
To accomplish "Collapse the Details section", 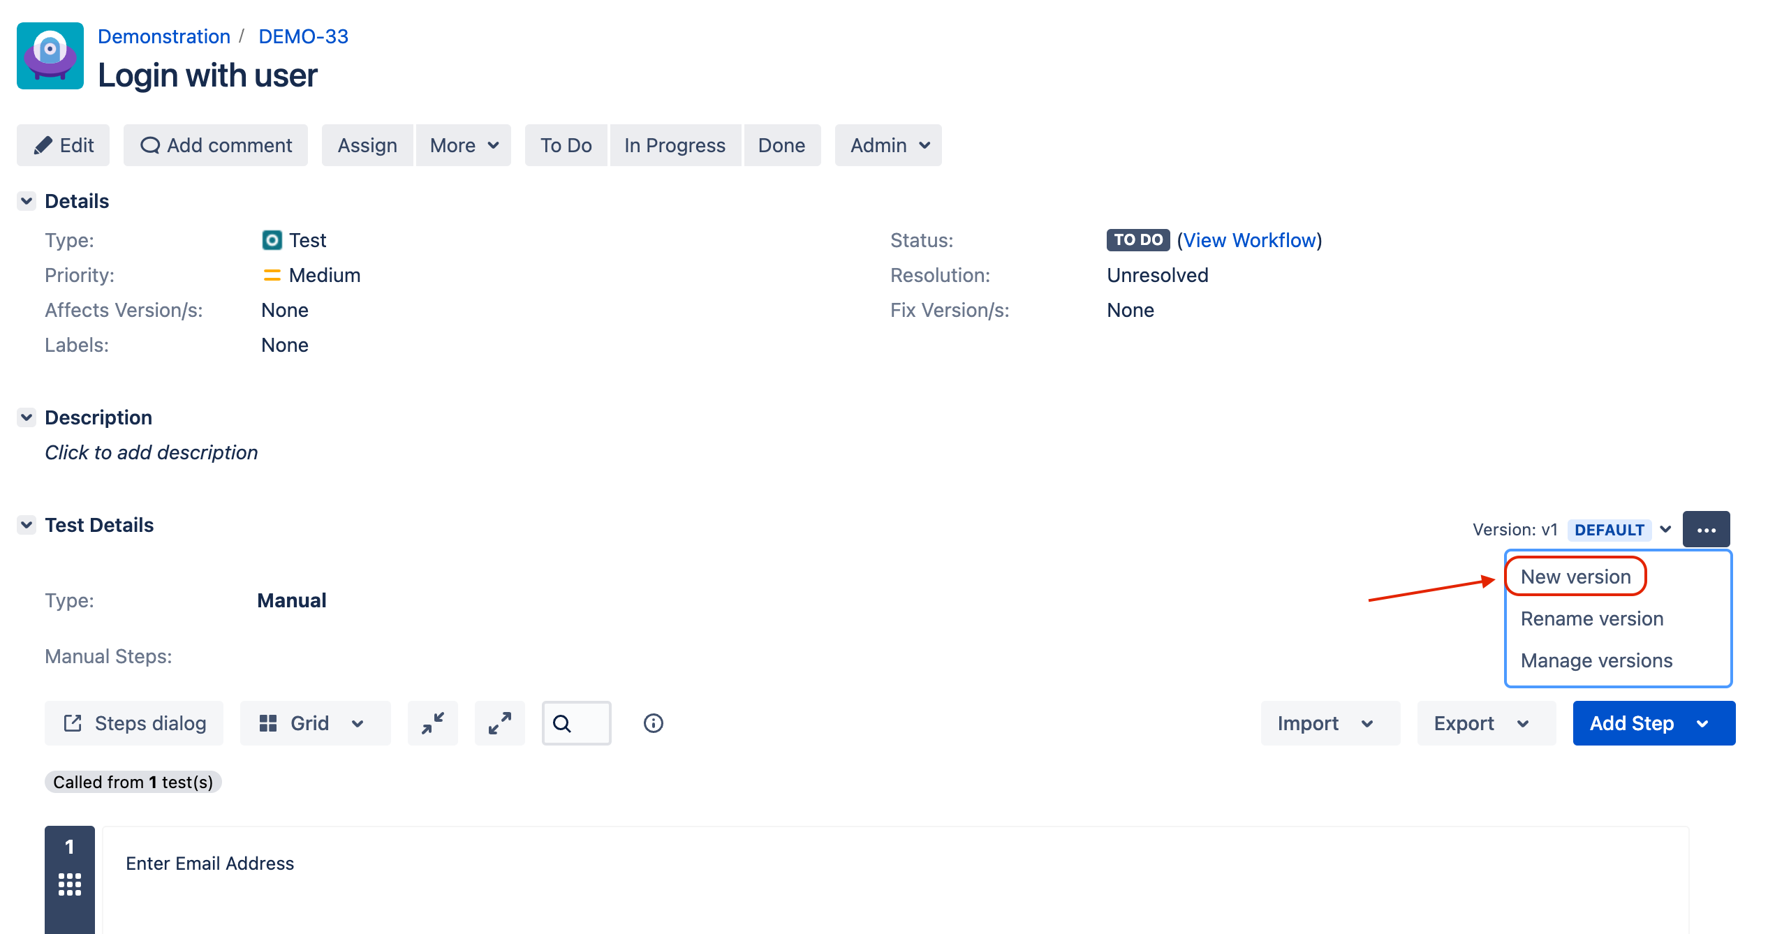I will tap(26, 201).
